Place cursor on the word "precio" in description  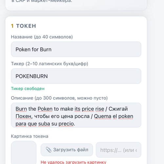click(66, 124)
